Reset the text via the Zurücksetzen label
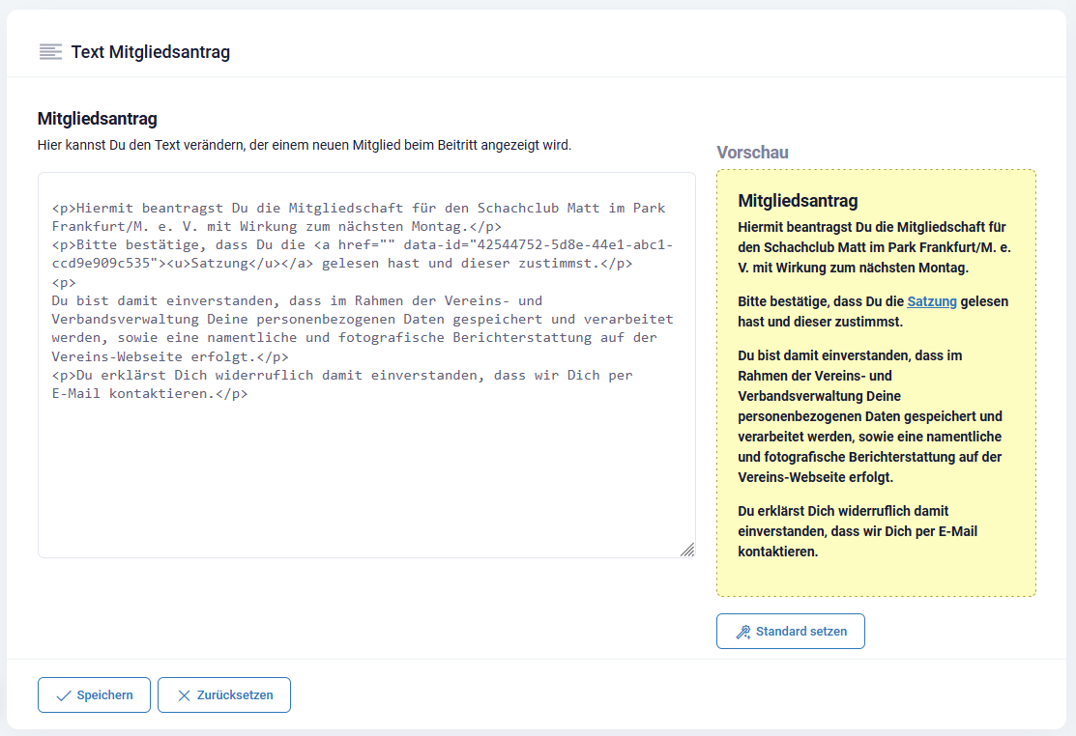The image size is (1076, 736). (235, 695)
